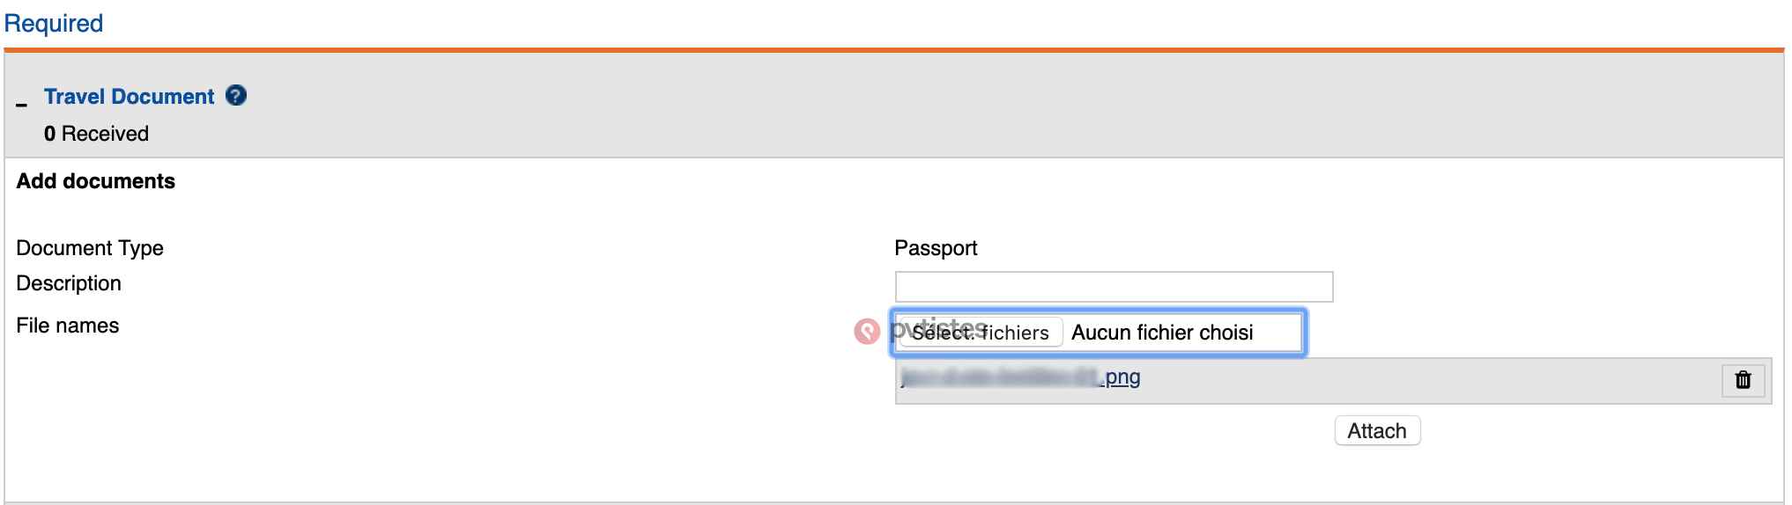Open the Travel Document heading link
The image size is (1792, 505).
pyautogui.click(x=130, y=97)
